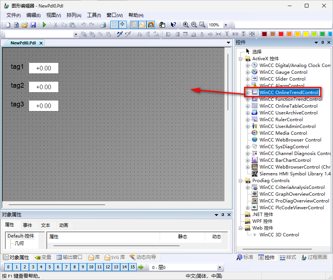Click the Zoom In magnifier icon

coord(186,25)
